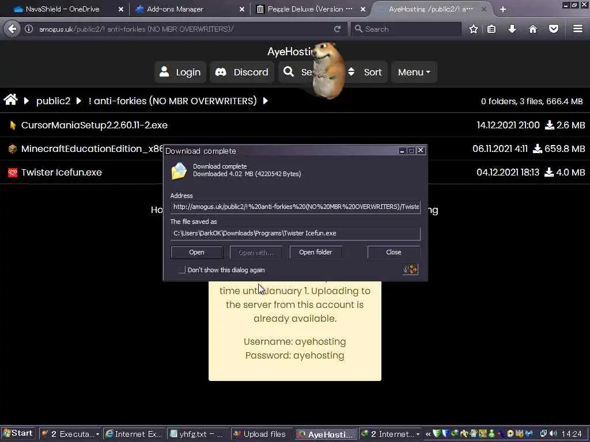Screen dimensions: 590x442
Task: Download MinecraftEducationEdition via its download icon
Action: (x=538, y=149)
